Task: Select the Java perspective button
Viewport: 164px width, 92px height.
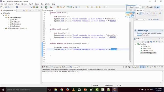Action: (x=157, y=7)
